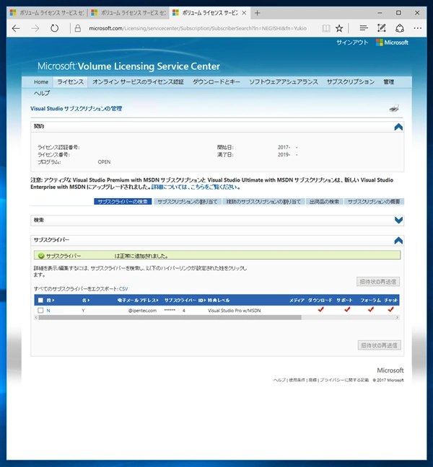Close the active browser tab
433x467 pixels.
point(244,13)
